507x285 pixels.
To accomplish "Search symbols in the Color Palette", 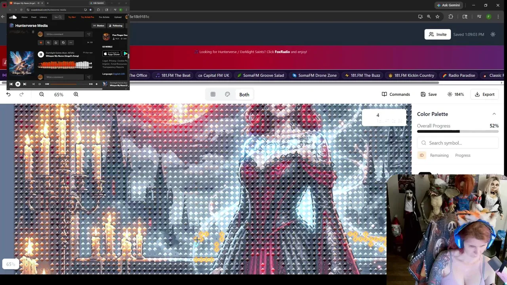I will pos(458,143).
